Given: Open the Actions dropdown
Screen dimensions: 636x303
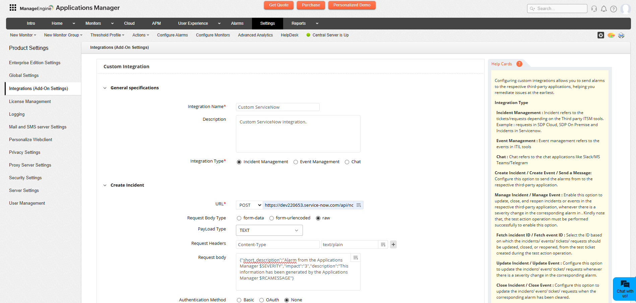Looking at the screenshot, I should click(141, 35).
